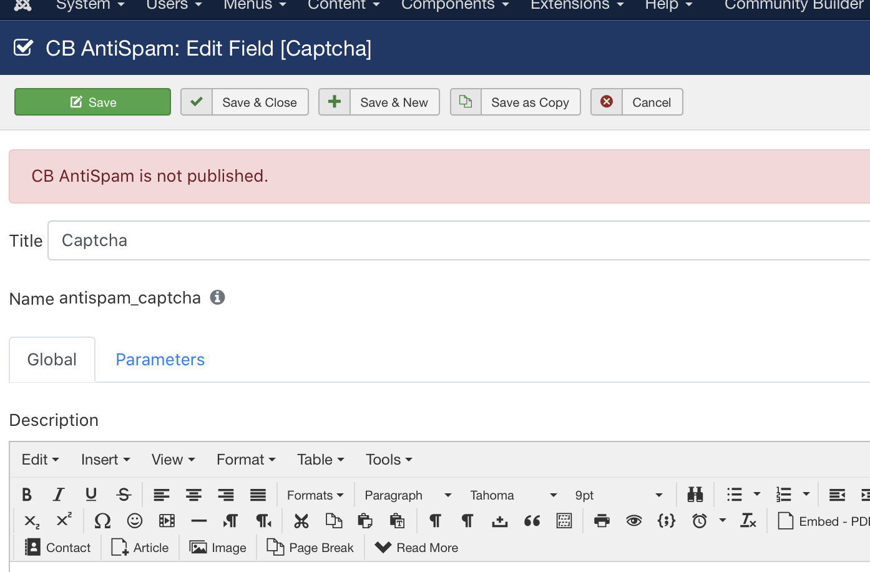Expand bullet list style options arrow
This screenshot has height=572, width=870.
pos(757,495)
